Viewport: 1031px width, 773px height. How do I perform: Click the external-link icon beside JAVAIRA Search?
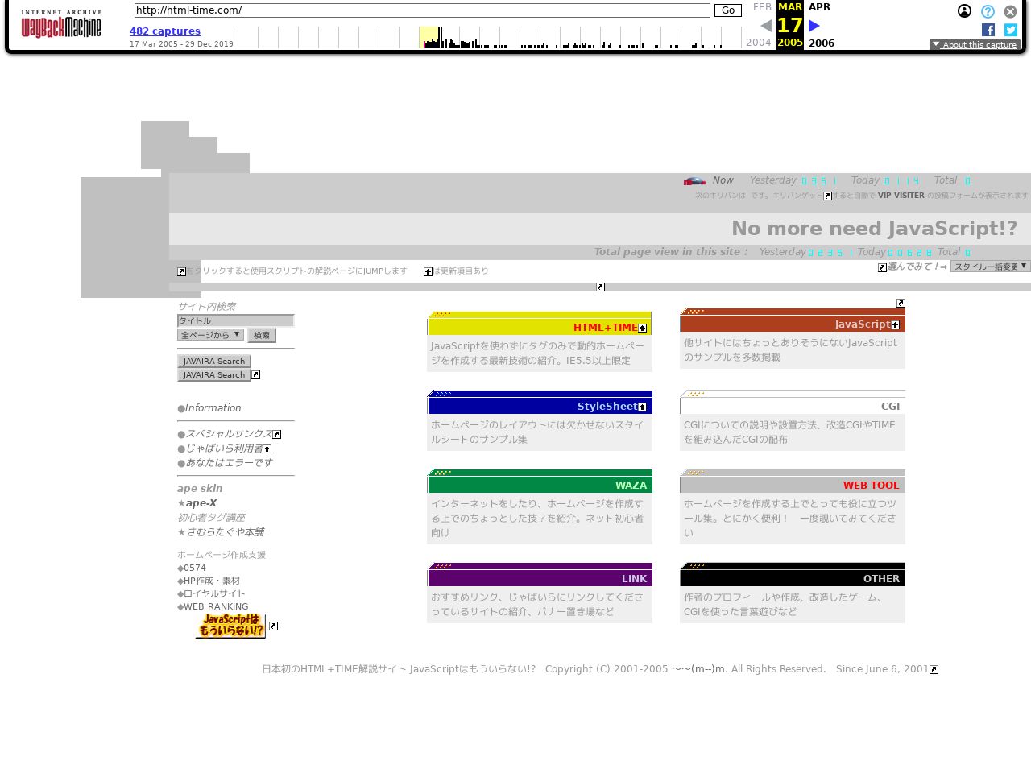pyautogui.click(x=256, y=375)
